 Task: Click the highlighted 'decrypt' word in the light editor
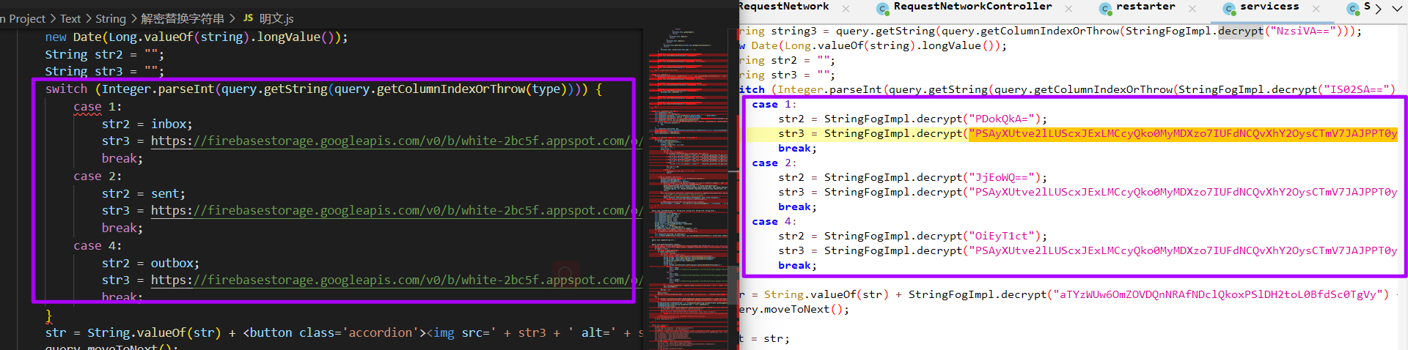click(1241, 31)
